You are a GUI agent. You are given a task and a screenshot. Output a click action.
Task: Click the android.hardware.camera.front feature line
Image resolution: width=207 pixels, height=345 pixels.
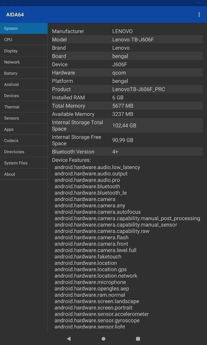(91, 244)
